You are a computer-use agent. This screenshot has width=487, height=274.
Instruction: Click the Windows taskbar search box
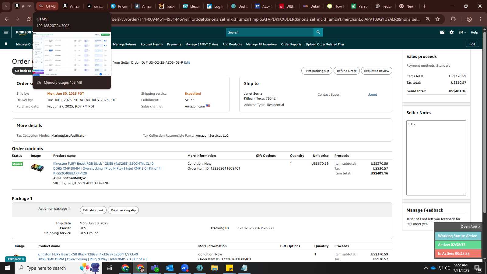58,268
